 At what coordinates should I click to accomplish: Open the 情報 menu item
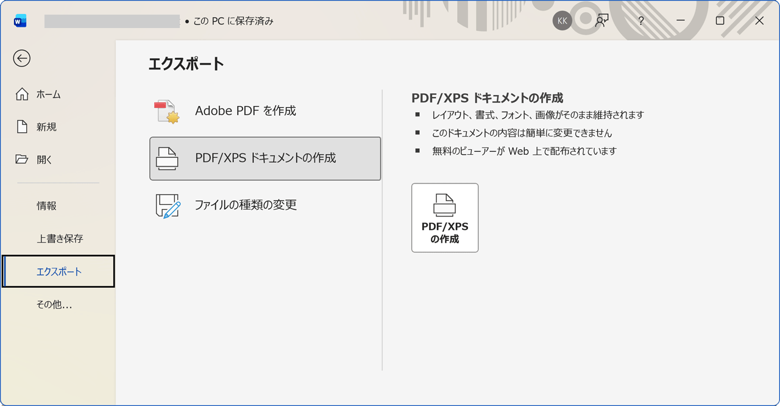pos(48,205)
